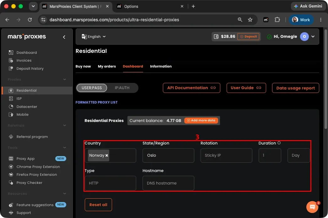Image resolution: width=328 pixels, height=218 pixels.
Task: Open the Type dropdown showing HTTP
Action: (110, 183)
